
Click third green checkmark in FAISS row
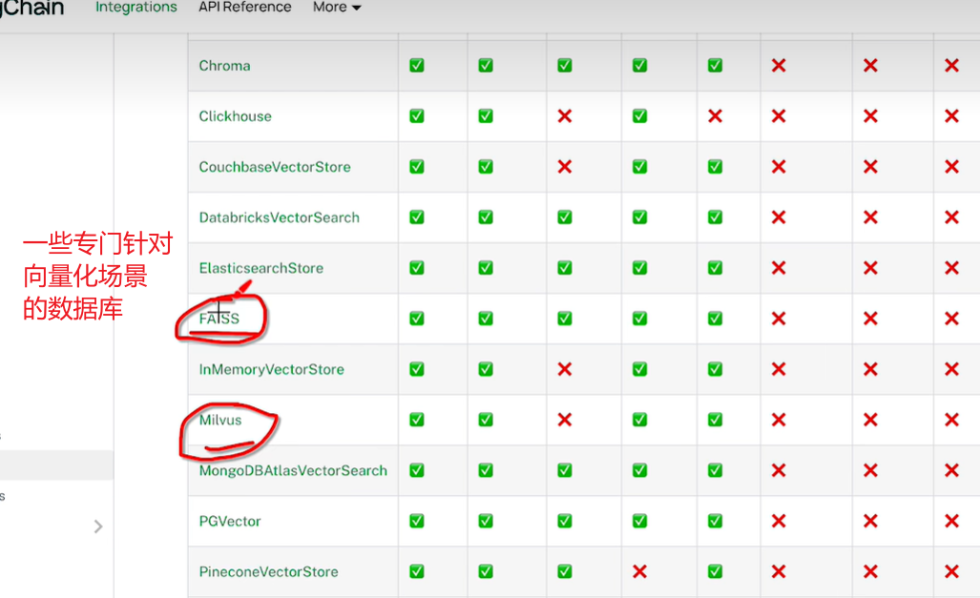[564, 319]
